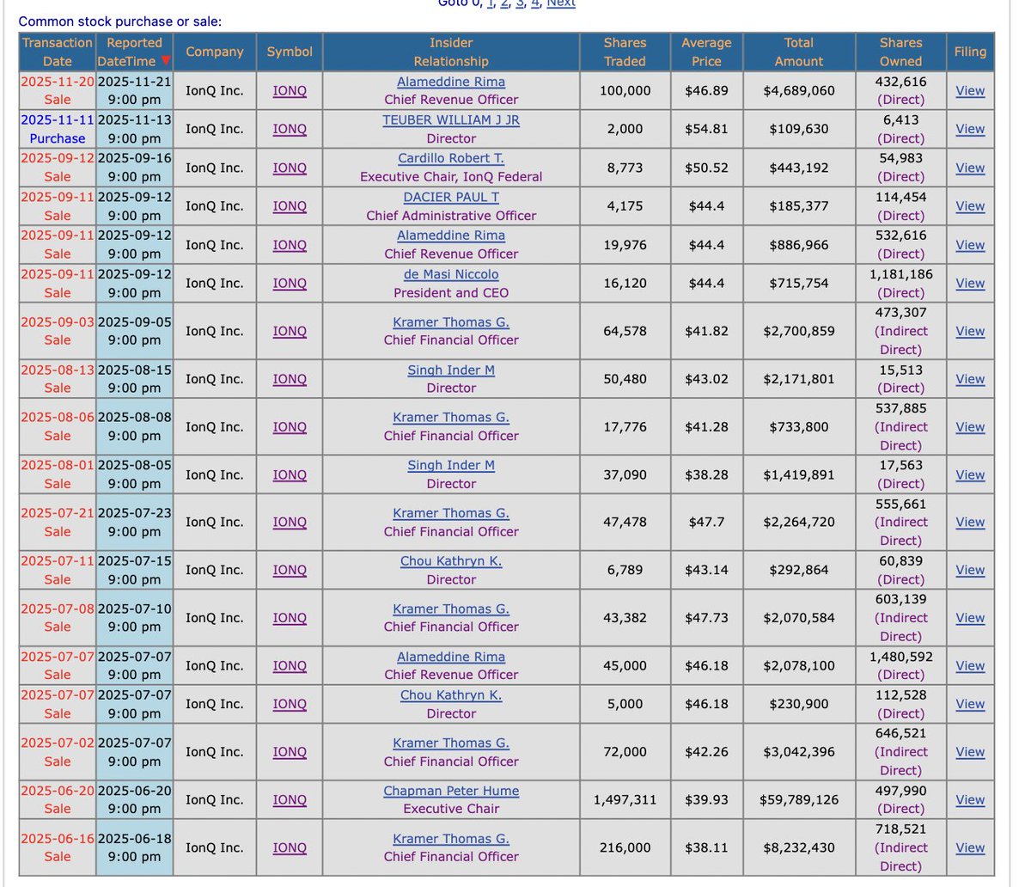Open Kramer Thomas G. link dated 2025-07-21

click(451, 513)
